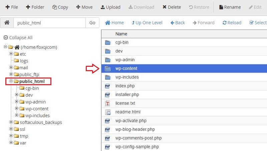267x151 pixels.
Task: Expand the dev tree node
Action: click(16, 95)
